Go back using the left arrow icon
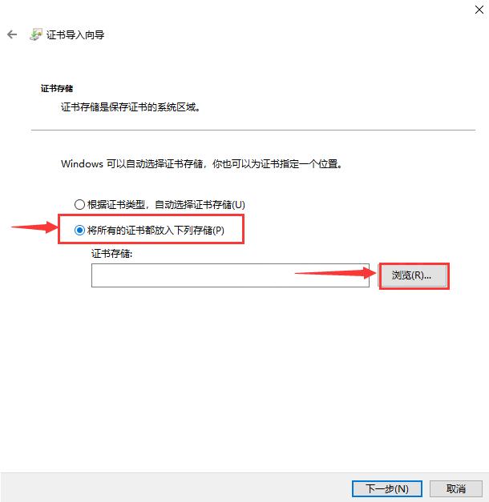489x502 pixels. pyautogui.click(x=12, y=34)
